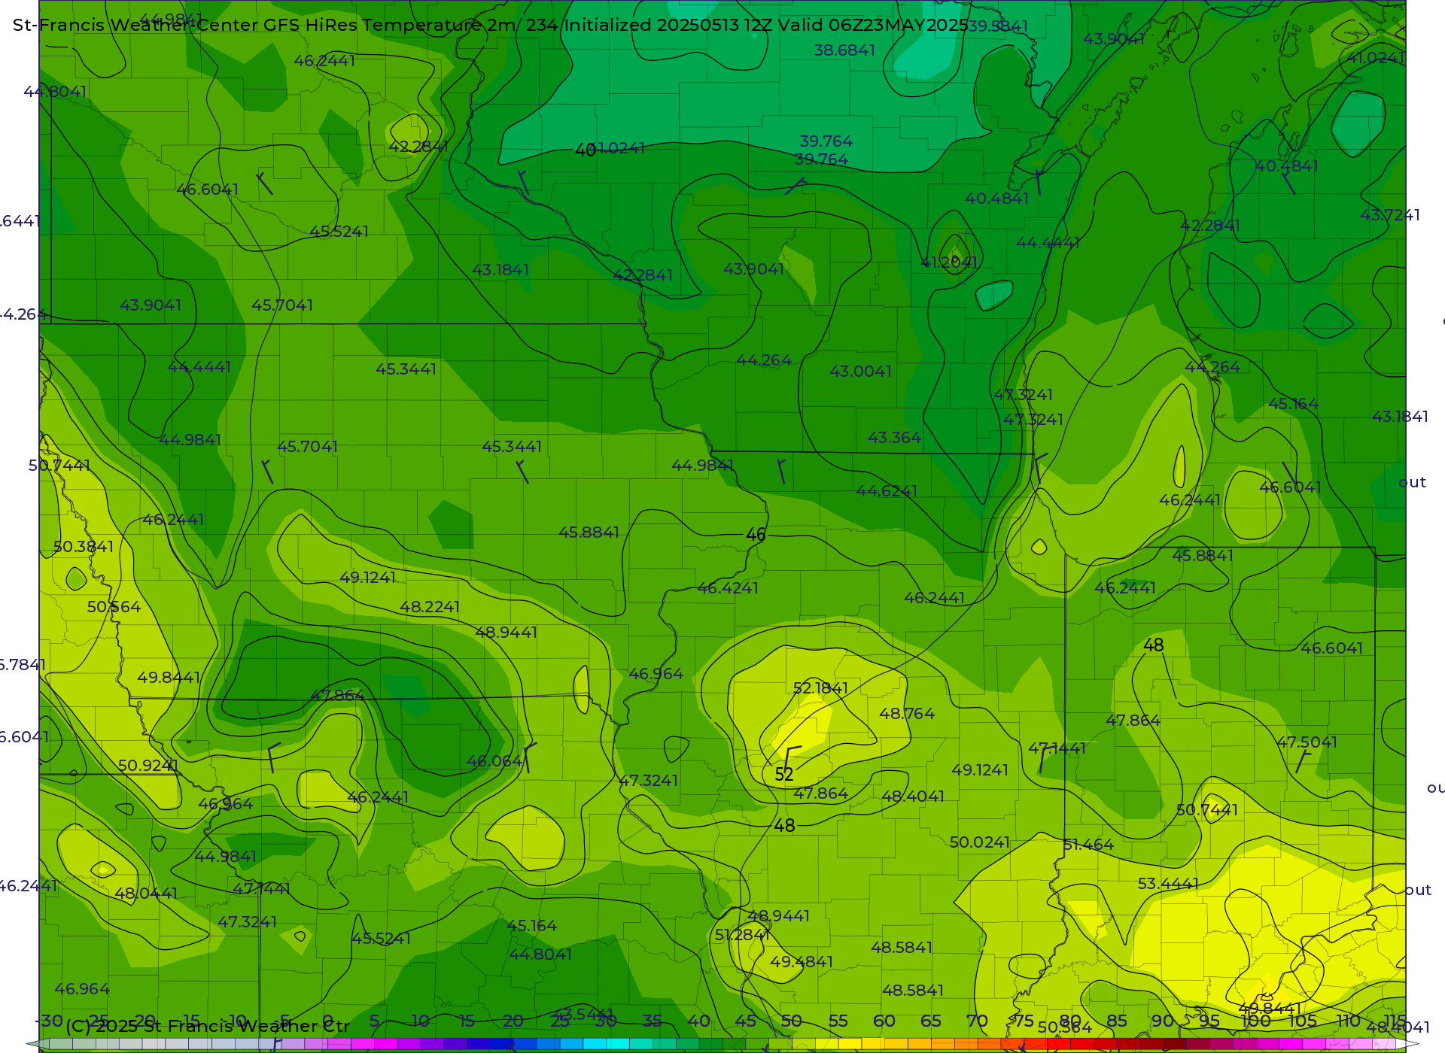Select the 53.4441 temperature label
The width and height of the screenshot is (1445, 1053).
click(1168, 884)
